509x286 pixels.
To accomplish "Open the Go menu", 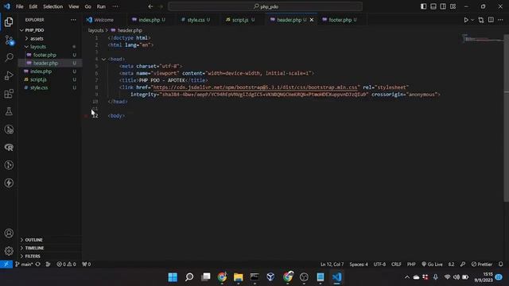I will 88,6.
